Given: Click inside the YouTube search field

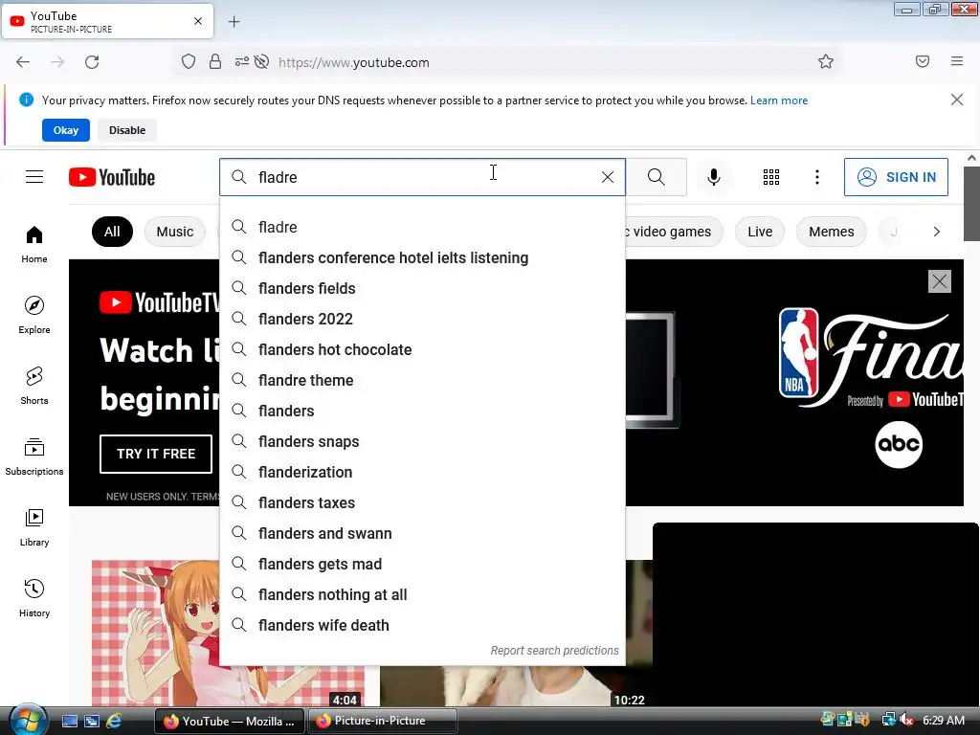Looking at the screenshot, I should click(422, 177).
